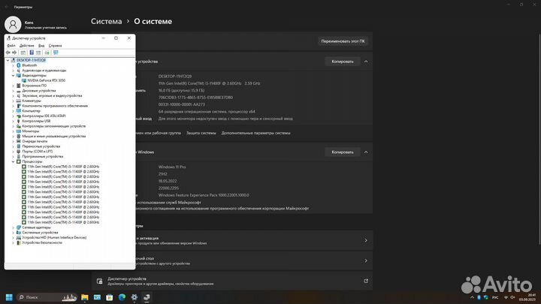Click Переименовать этот ПК button
Screen dimensions: 541x304
(343, 41)
